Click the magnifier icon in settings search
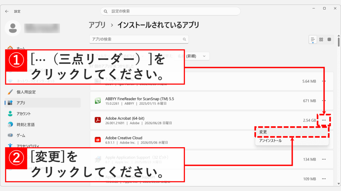Image resolution: width=341 pixels, height=191 pixels. pyautogui.click(x=106, y=11)
